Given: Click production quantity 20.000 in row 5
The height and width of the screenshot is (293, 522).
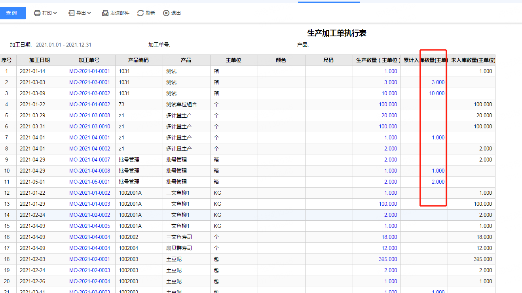Looking at the screenshot, I should tap(389, 116).
